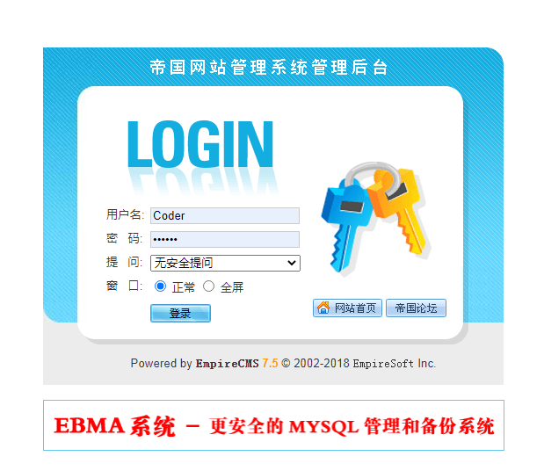Click the 全屏 radio label text
This screenshot has height=471, width=544.
pos(232,287)
